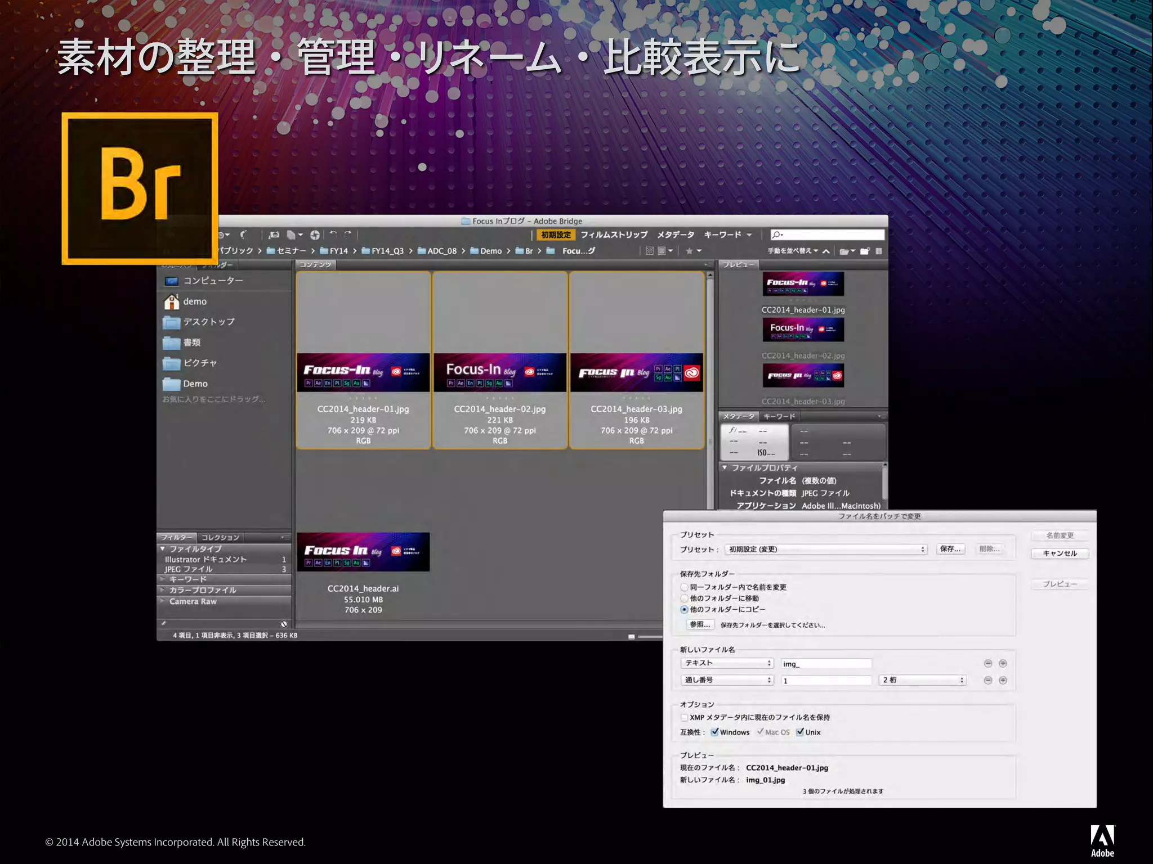The image size is (1153, 864).
Task: Click the clear filter icon at Filter panel bottom
Action: click(x=284, y=624)
